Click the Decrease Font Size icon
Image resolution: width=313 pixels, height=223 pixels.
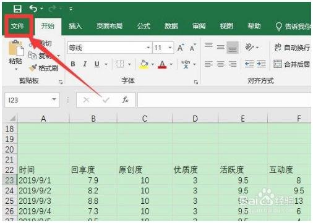[x=193, y=48]
